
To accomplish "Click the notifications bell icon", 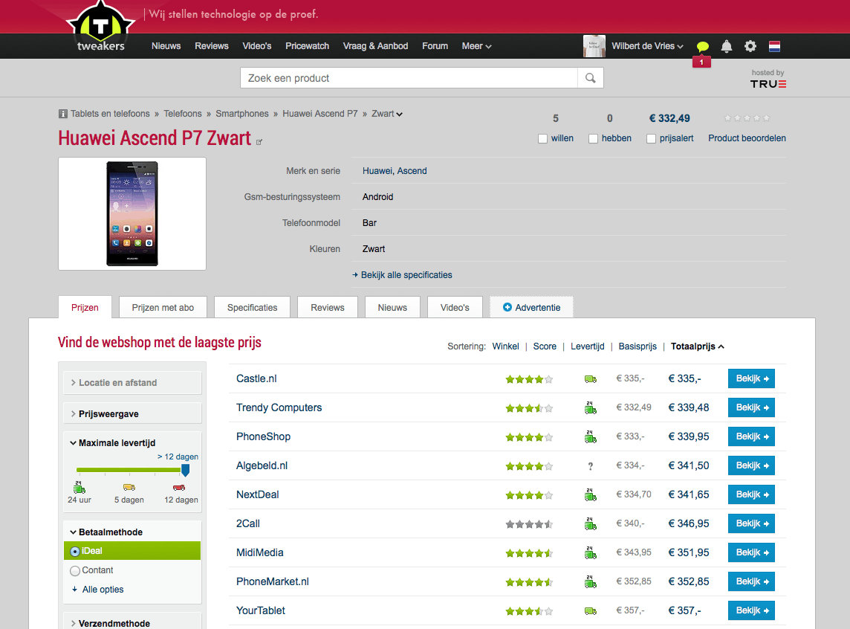I will point(727,45).
